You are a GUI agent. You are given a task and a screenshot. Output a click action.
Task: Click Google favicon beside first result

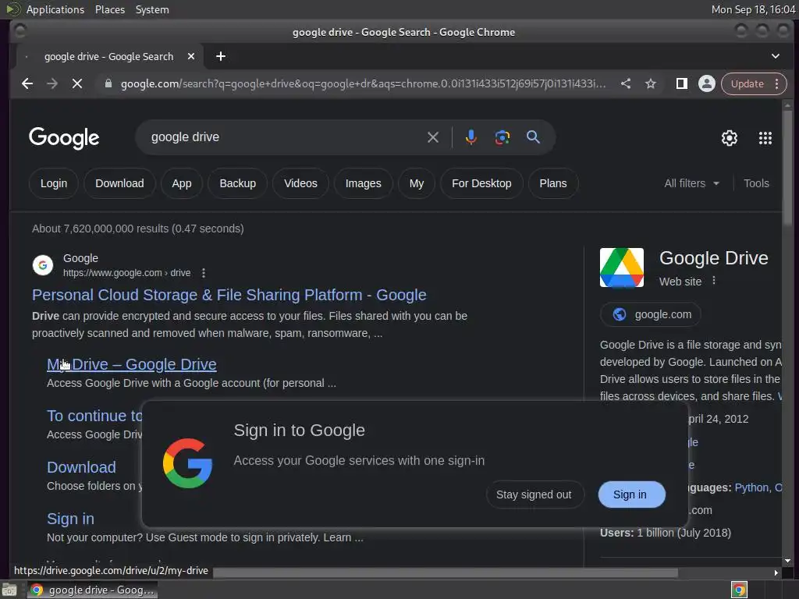(x=43, y=265)
